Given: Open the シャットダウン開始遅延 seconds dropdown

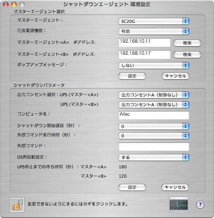Looking at the screenshot, I should [x=154, y=126].
